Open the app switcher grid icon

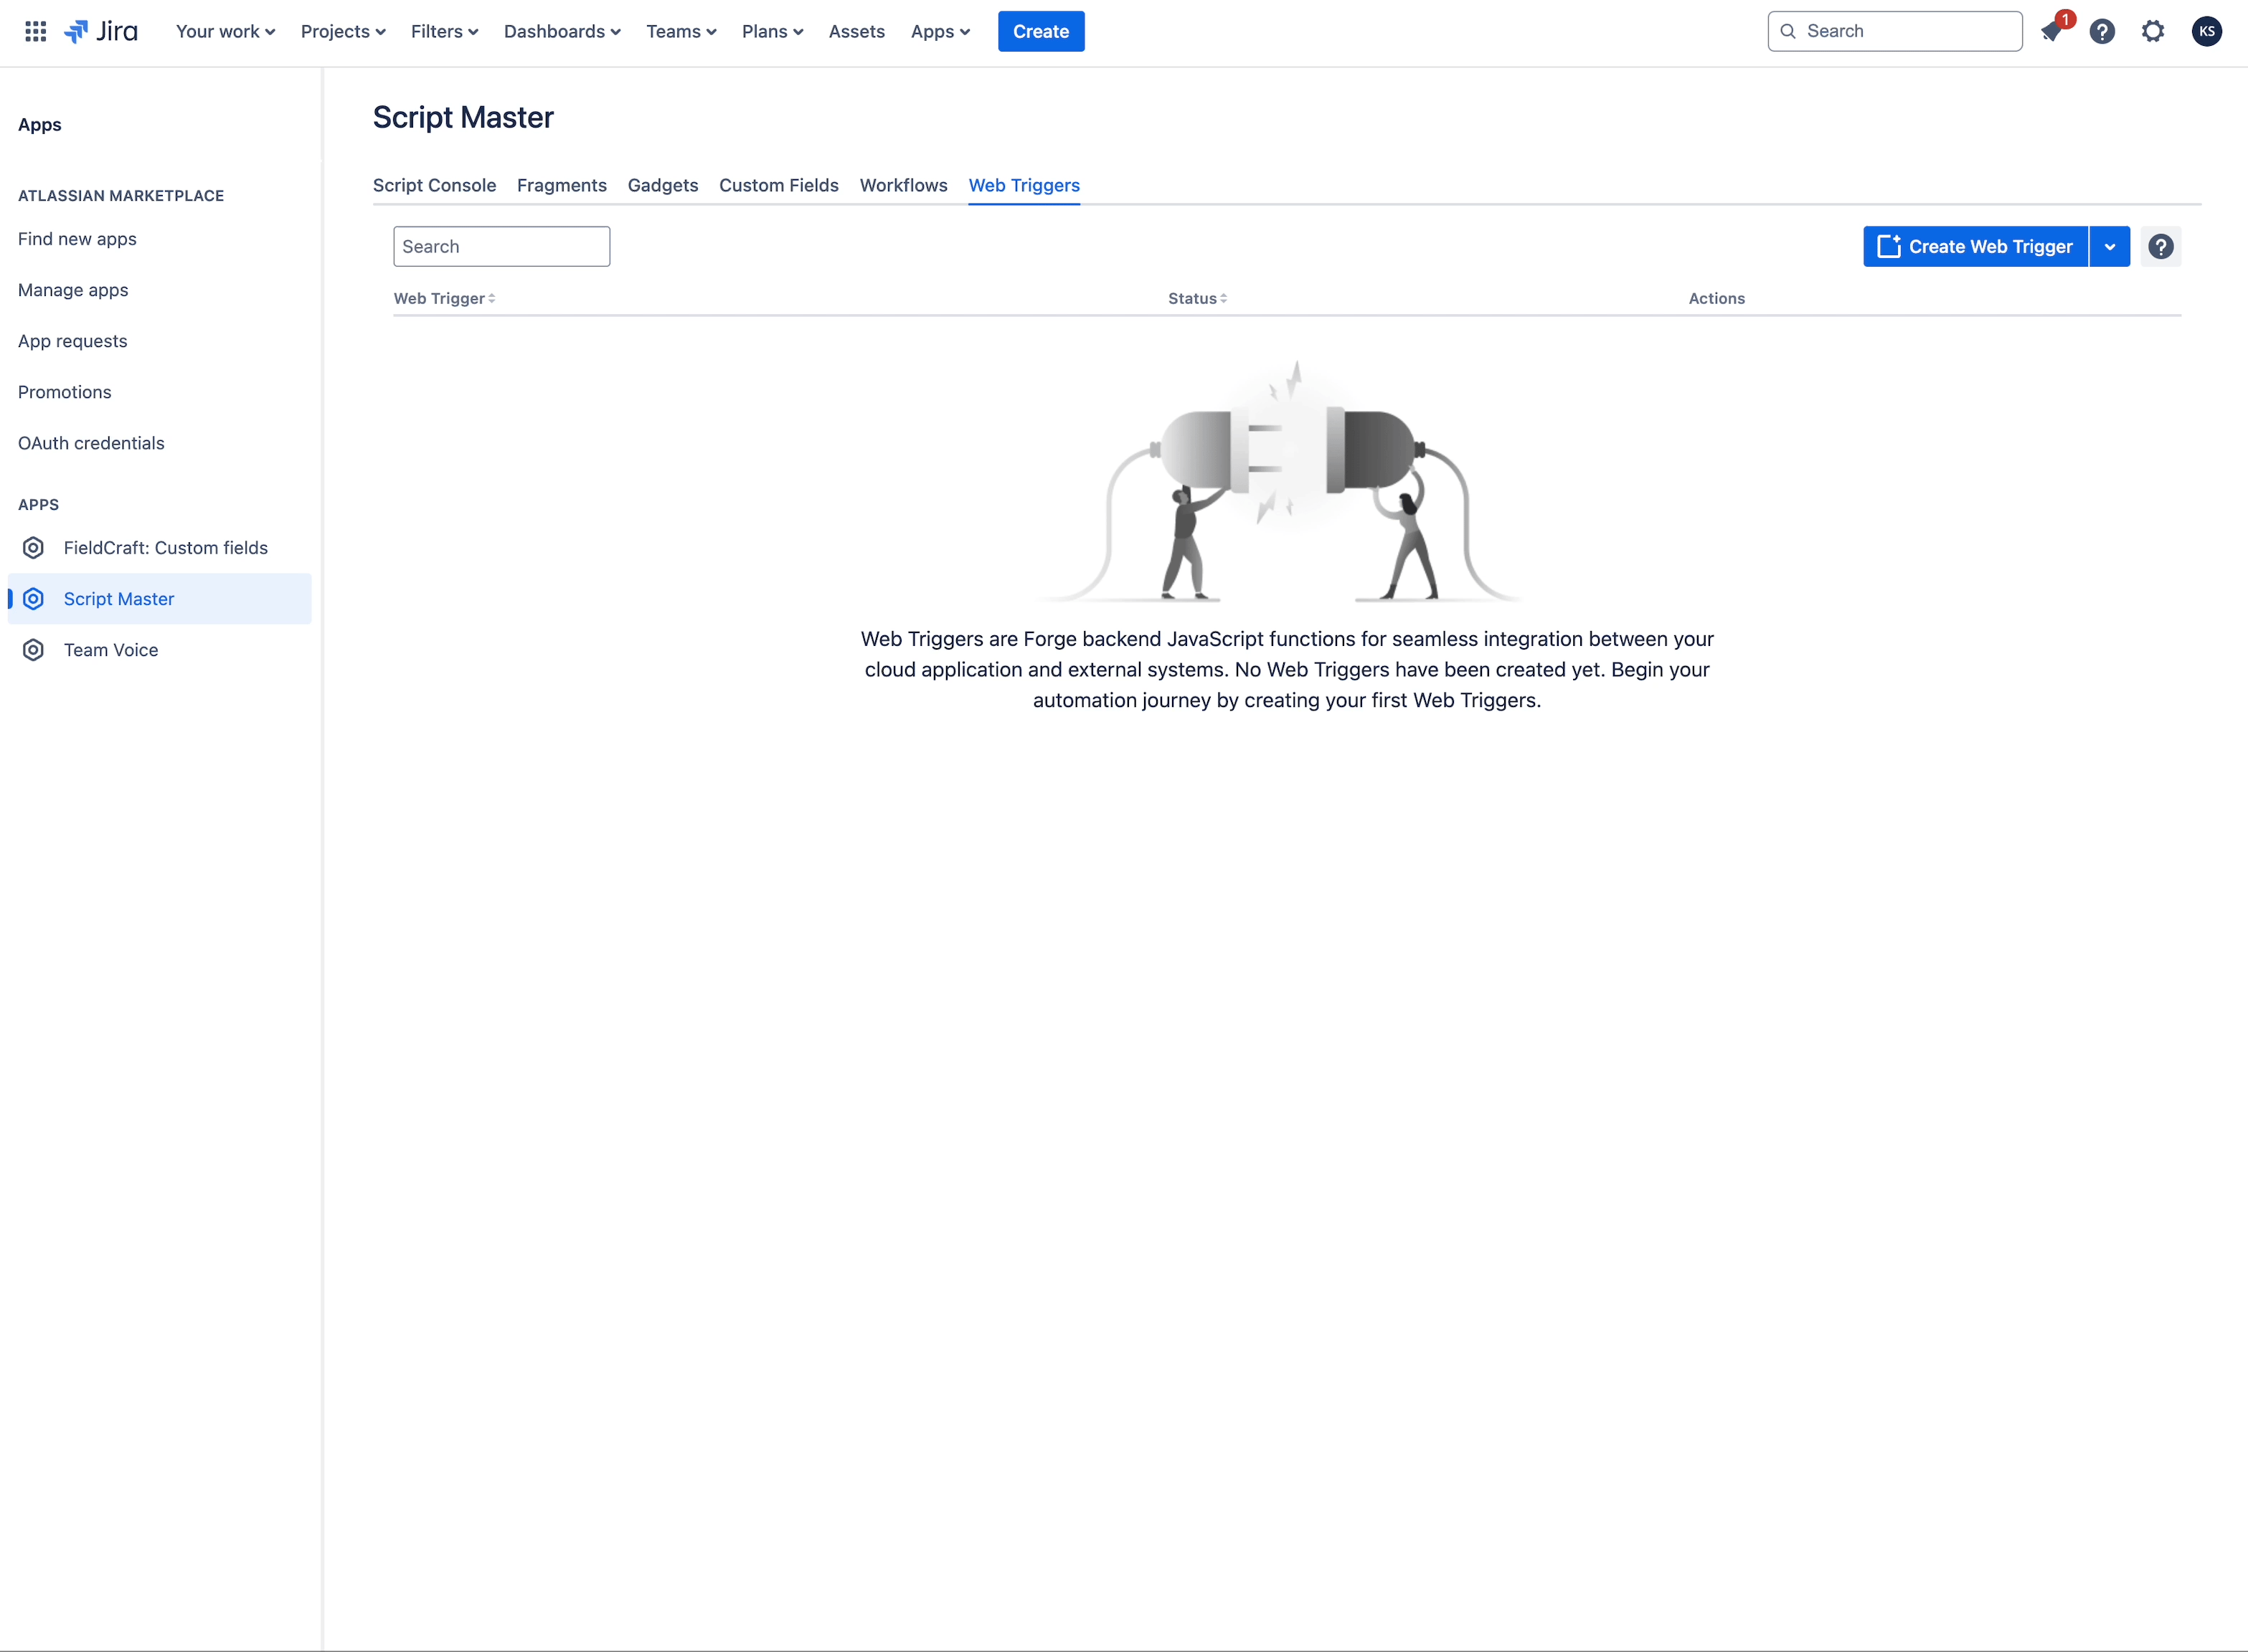pos(35,31)
